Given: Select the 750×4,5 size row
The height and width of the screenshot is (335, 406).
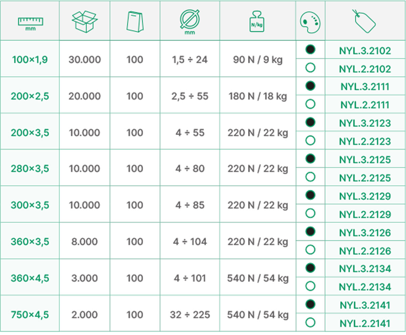Looking at the screenshot, I should 203,314.
